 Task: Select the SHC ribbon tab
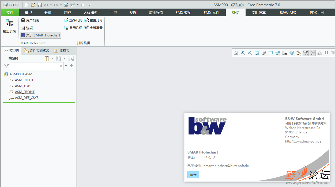click(x=236, y=13)
